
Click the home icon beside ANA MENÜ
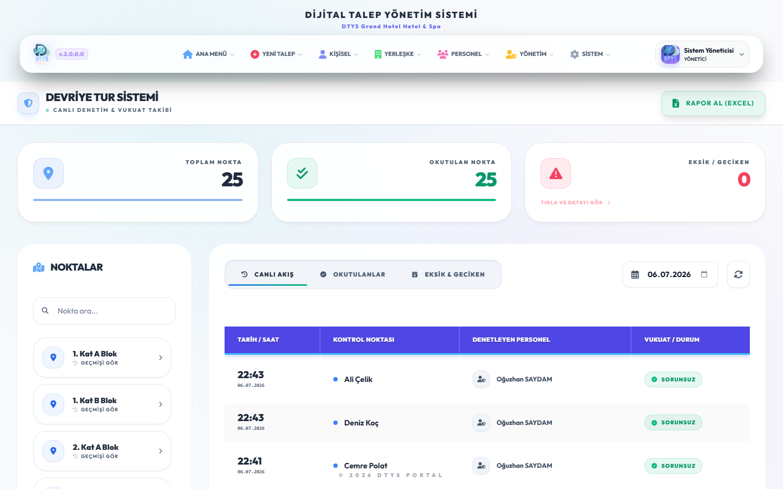tap(188, 54)
